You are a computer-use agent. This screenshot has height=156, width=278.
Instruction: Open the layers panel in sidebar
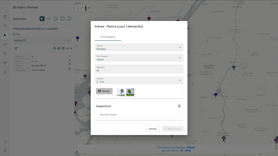tap(5, 17)
